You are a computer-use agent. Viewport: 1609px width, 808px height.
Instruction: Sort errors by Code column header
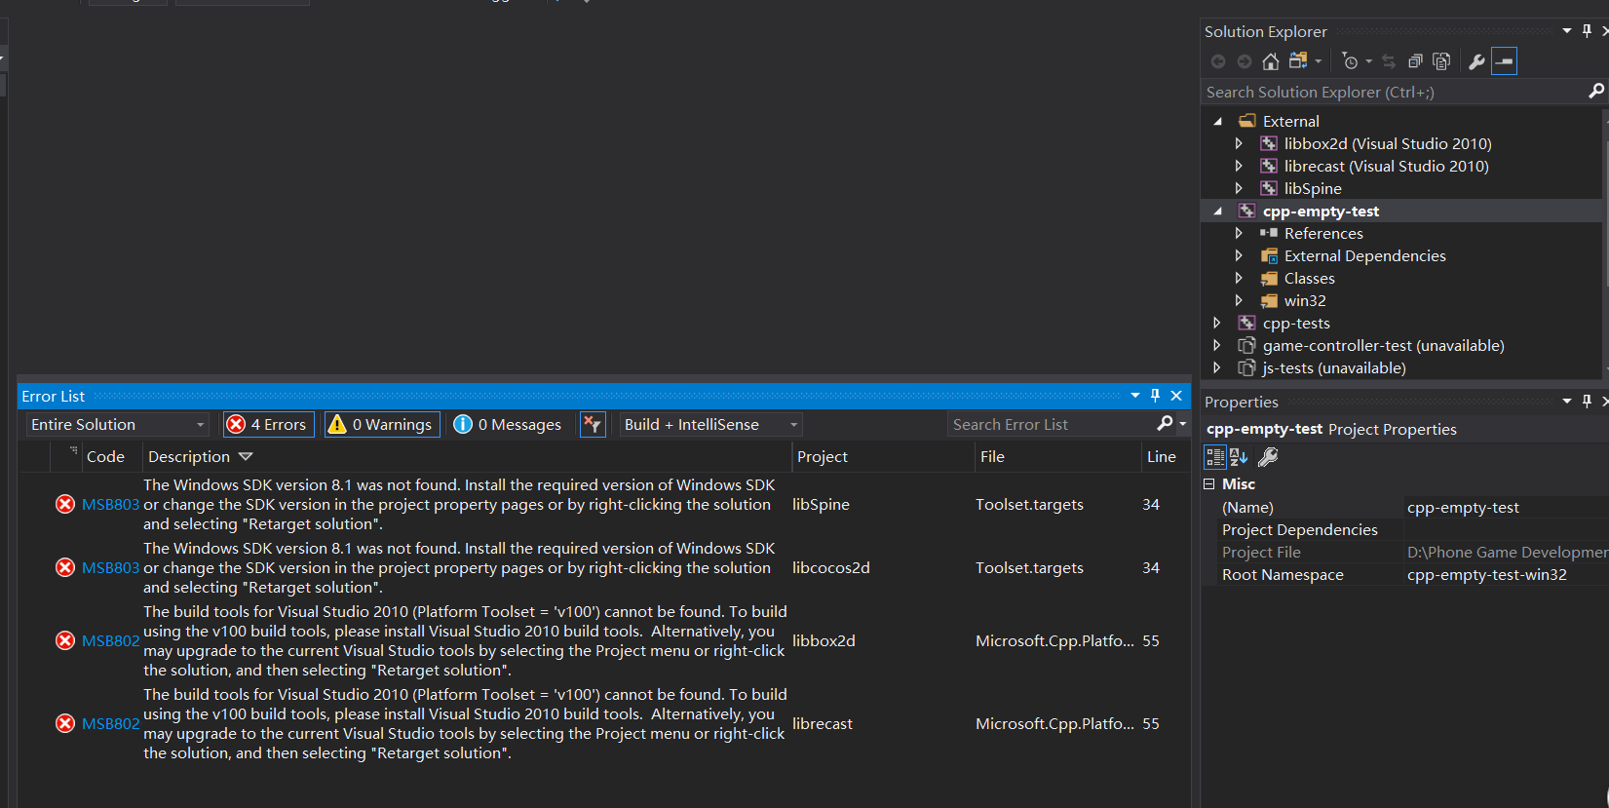[x=105, y=456]
